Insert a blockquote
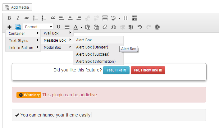This screenshot has width=219, height=128. coord(53,18)
